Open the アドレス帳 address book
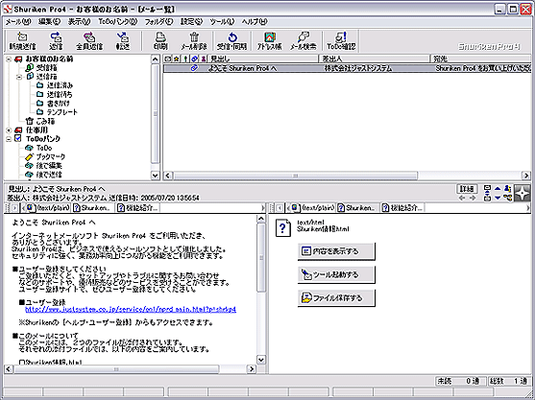Image resolution: width=535 pixels, height=400 pixels. pos(270,41)
